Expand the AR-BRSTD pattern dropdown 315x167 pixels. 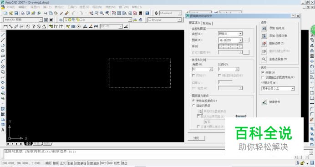pos(230,40)
